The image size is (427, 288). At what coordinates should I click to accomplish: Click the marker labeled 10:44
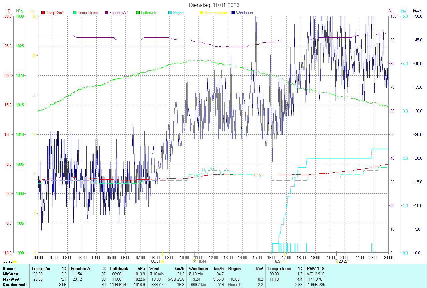tap(194, 261)
